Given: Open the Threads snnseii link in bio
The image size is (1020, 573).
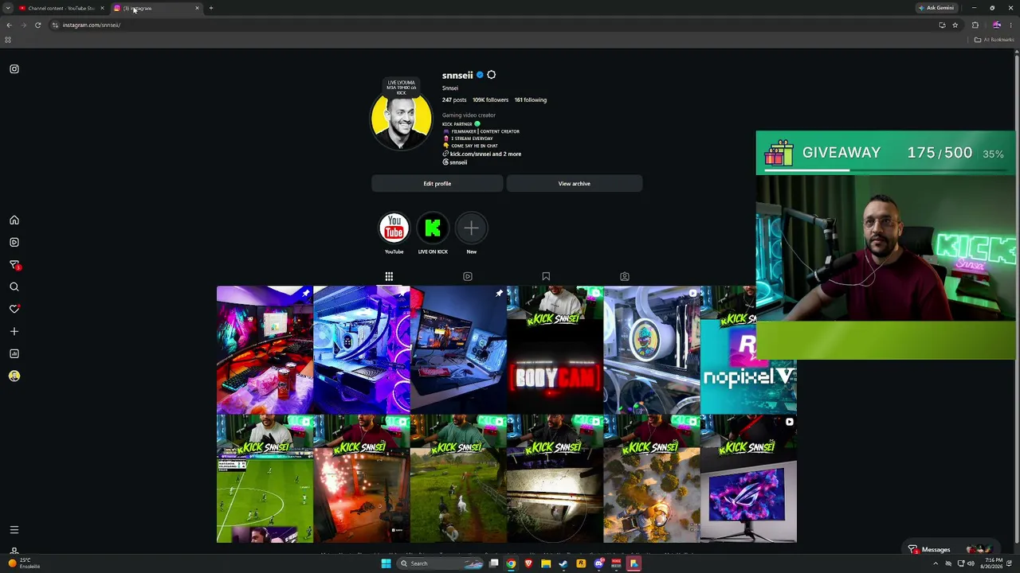Looking at the screenshot, I should (x=455, y=162).
